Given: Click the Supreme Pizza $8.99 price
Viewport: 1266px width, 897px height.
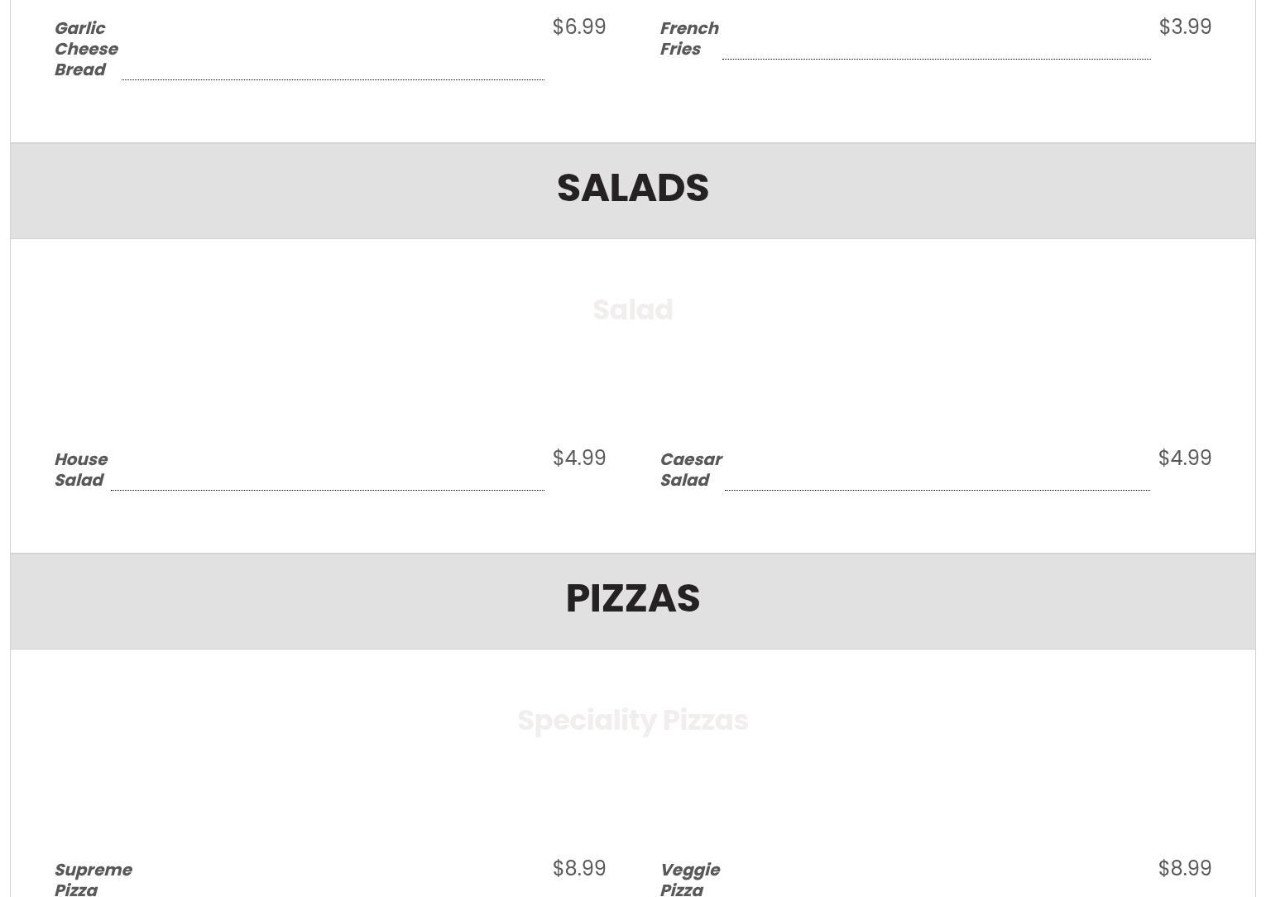Looking at the screenshot, I should point(579,869).
